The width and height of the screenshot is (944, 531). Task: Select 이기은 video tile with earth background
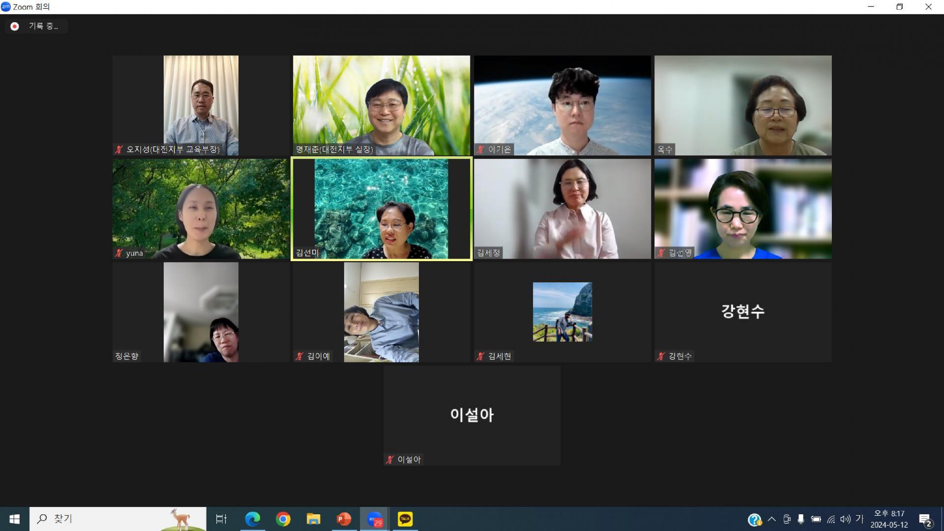click(x=562, y=105)
